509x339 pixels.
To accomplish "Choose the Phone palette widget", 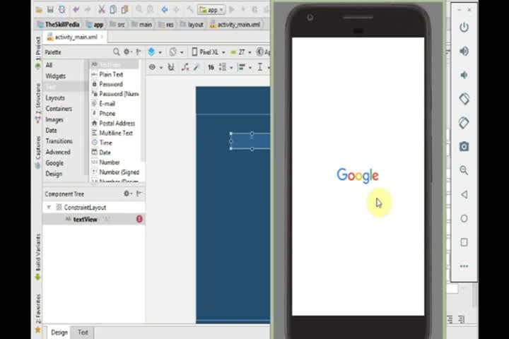I will tap(107, 113).
